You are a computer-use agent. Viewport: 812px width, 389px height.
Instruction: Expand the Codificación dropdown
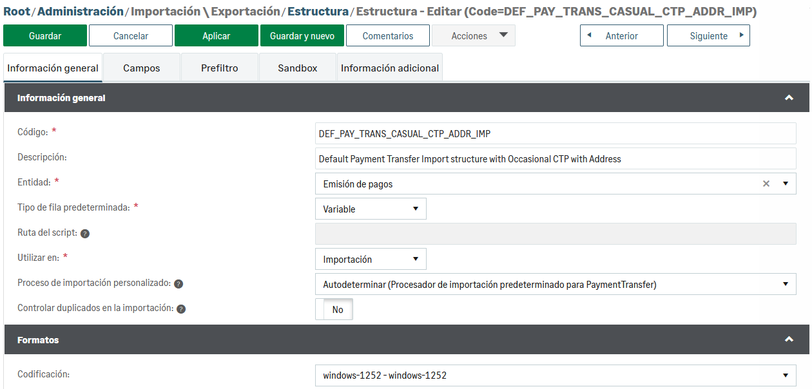[555, 375]
